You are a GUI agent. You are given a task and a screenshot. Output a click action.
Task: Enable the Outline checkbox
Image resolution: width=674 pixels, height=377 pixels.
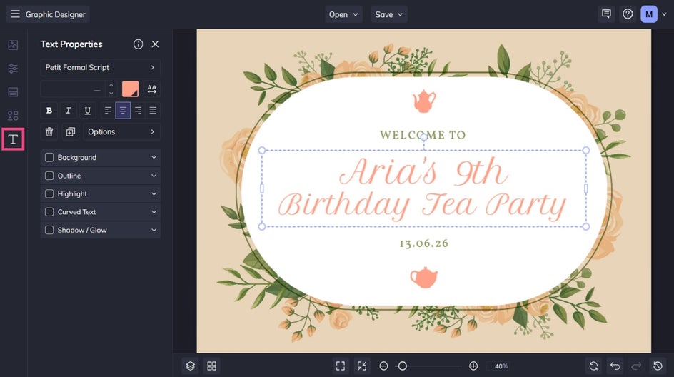pos(49,176)
